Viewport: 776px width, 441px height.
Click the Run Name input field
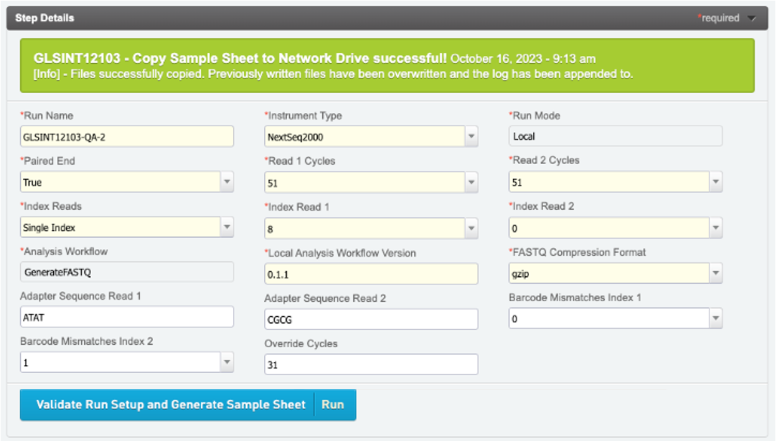(x=127, y=137)
